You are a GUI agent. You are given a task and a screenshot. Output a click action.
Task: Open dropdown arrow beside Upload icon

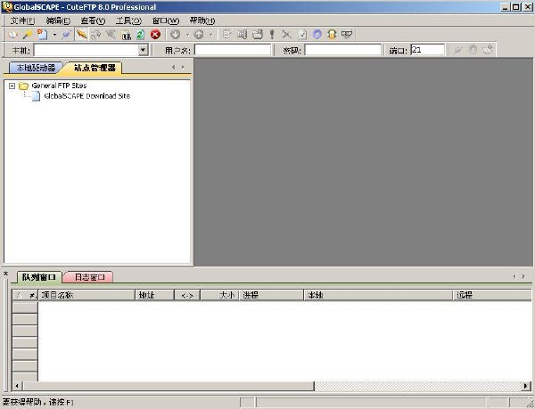pyautogui.click(x=210, y=35)
